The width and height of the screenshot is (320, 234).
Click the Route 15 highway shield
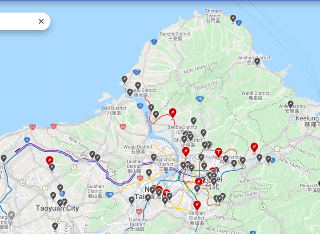click(x=140, y=106)
